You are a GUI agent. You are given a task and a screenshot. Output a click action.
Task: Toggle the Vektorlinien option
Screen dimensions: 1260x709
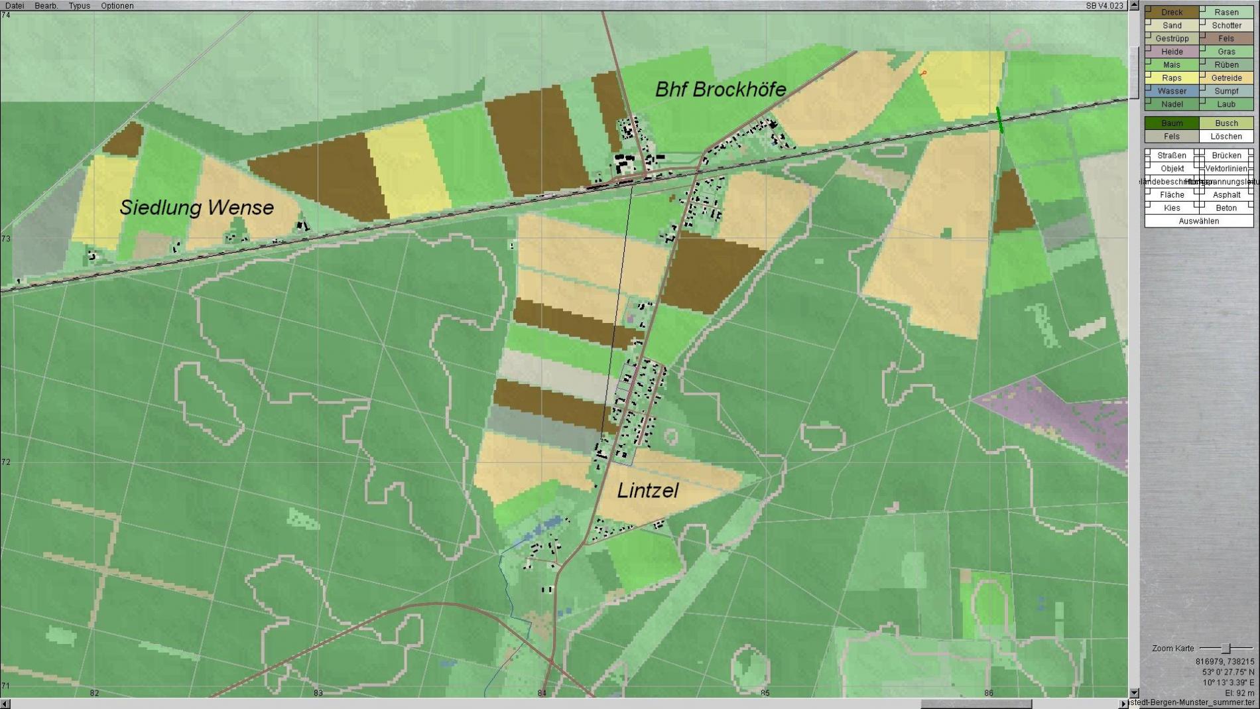pos(1226,168)
